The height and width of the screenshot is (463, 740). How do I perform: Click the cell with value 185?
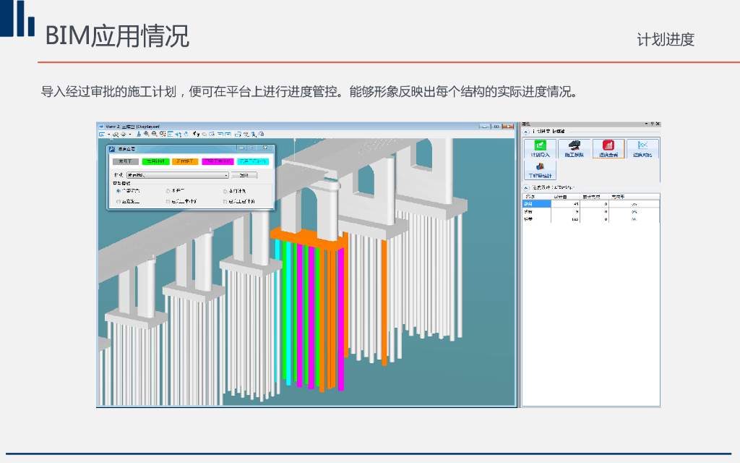565,219
